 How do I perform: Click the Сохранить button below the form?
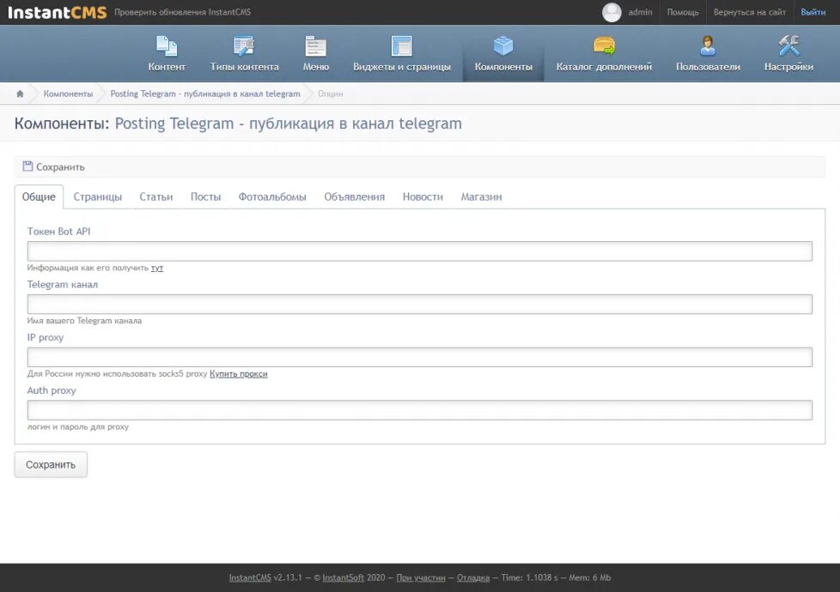51,465
